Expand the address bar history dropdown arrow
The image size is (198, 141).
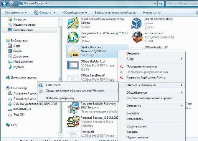(x=155, y=3)
